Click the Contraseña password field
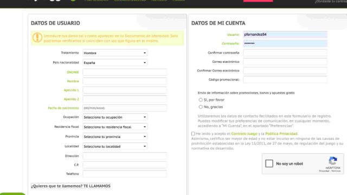 [285, 43]
